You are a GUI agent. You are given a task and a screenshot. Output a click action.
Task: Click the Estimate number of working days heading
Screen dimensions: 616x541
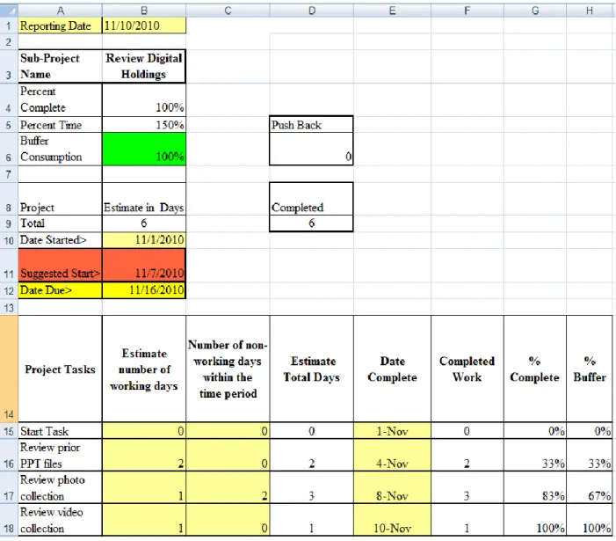point(144,369)
